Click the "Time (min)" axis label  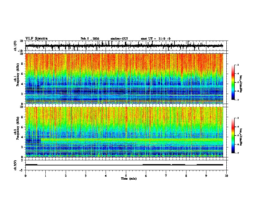click(129, 179)
